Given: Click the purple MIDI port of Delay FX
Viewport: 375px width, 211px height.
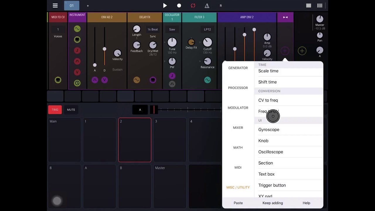Looking at the screenshot, I should pos(153,80).
